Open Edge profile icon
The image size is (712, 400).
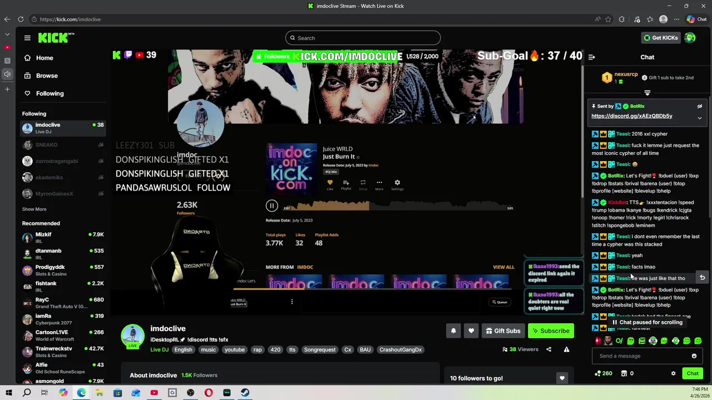[x=663, y=19]
